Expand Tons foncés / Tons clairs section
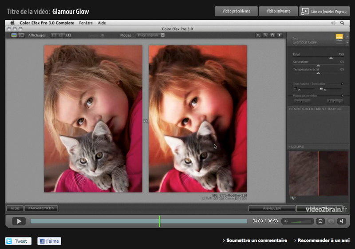This screenshot has height=249, width=355. pos(342,84)
